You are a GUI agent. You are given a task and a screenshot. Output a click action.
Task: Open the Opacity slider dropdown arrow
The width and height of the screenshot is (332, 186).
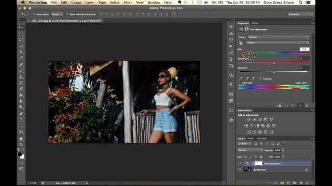pos(283,150)
